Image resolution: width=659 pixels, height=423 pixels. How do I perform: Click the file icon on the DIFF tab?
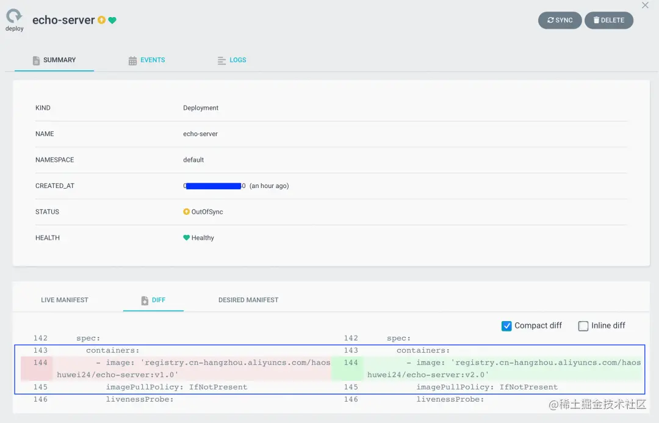tap(145, 301)
